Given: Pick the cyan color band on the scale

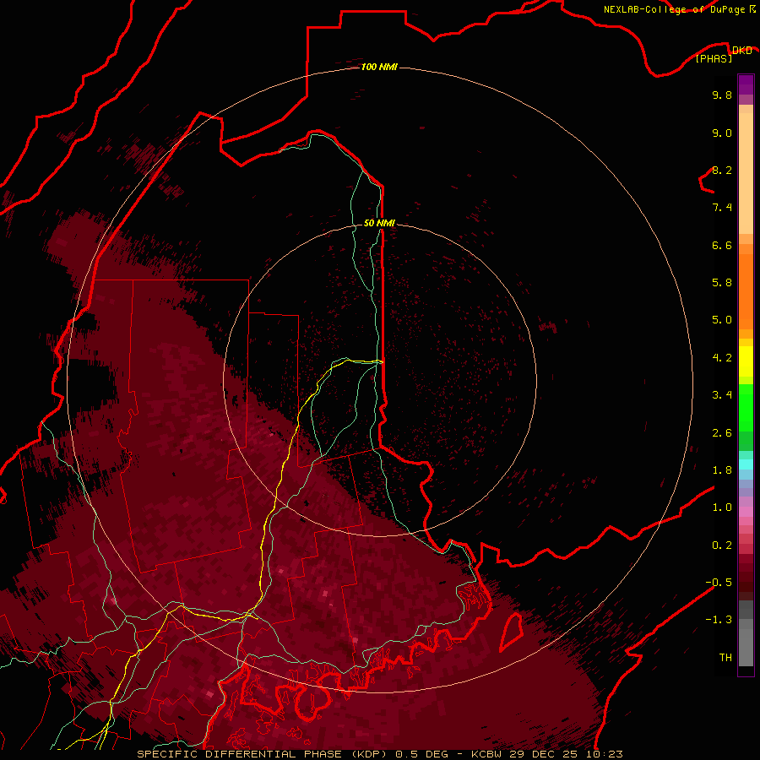Looking at the screenshot, I should [x=746, y=464].
